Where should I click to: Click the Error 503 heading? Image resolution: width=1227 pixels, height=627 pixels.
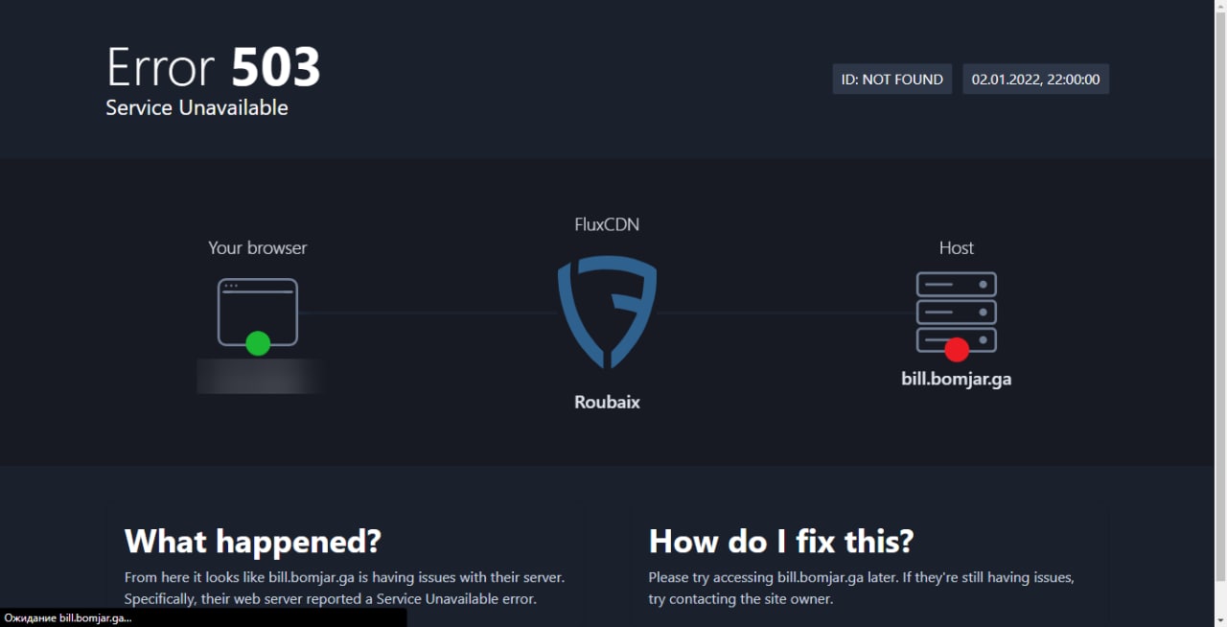(213, 67)
